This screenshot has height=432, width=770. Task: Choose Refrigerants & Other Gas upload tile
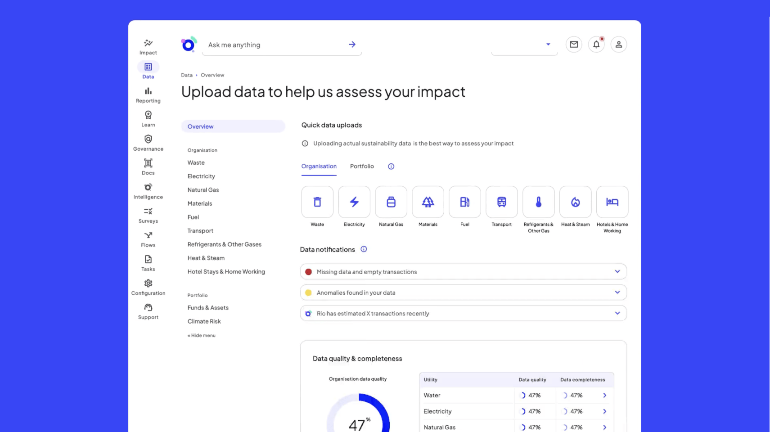(539, 202)
